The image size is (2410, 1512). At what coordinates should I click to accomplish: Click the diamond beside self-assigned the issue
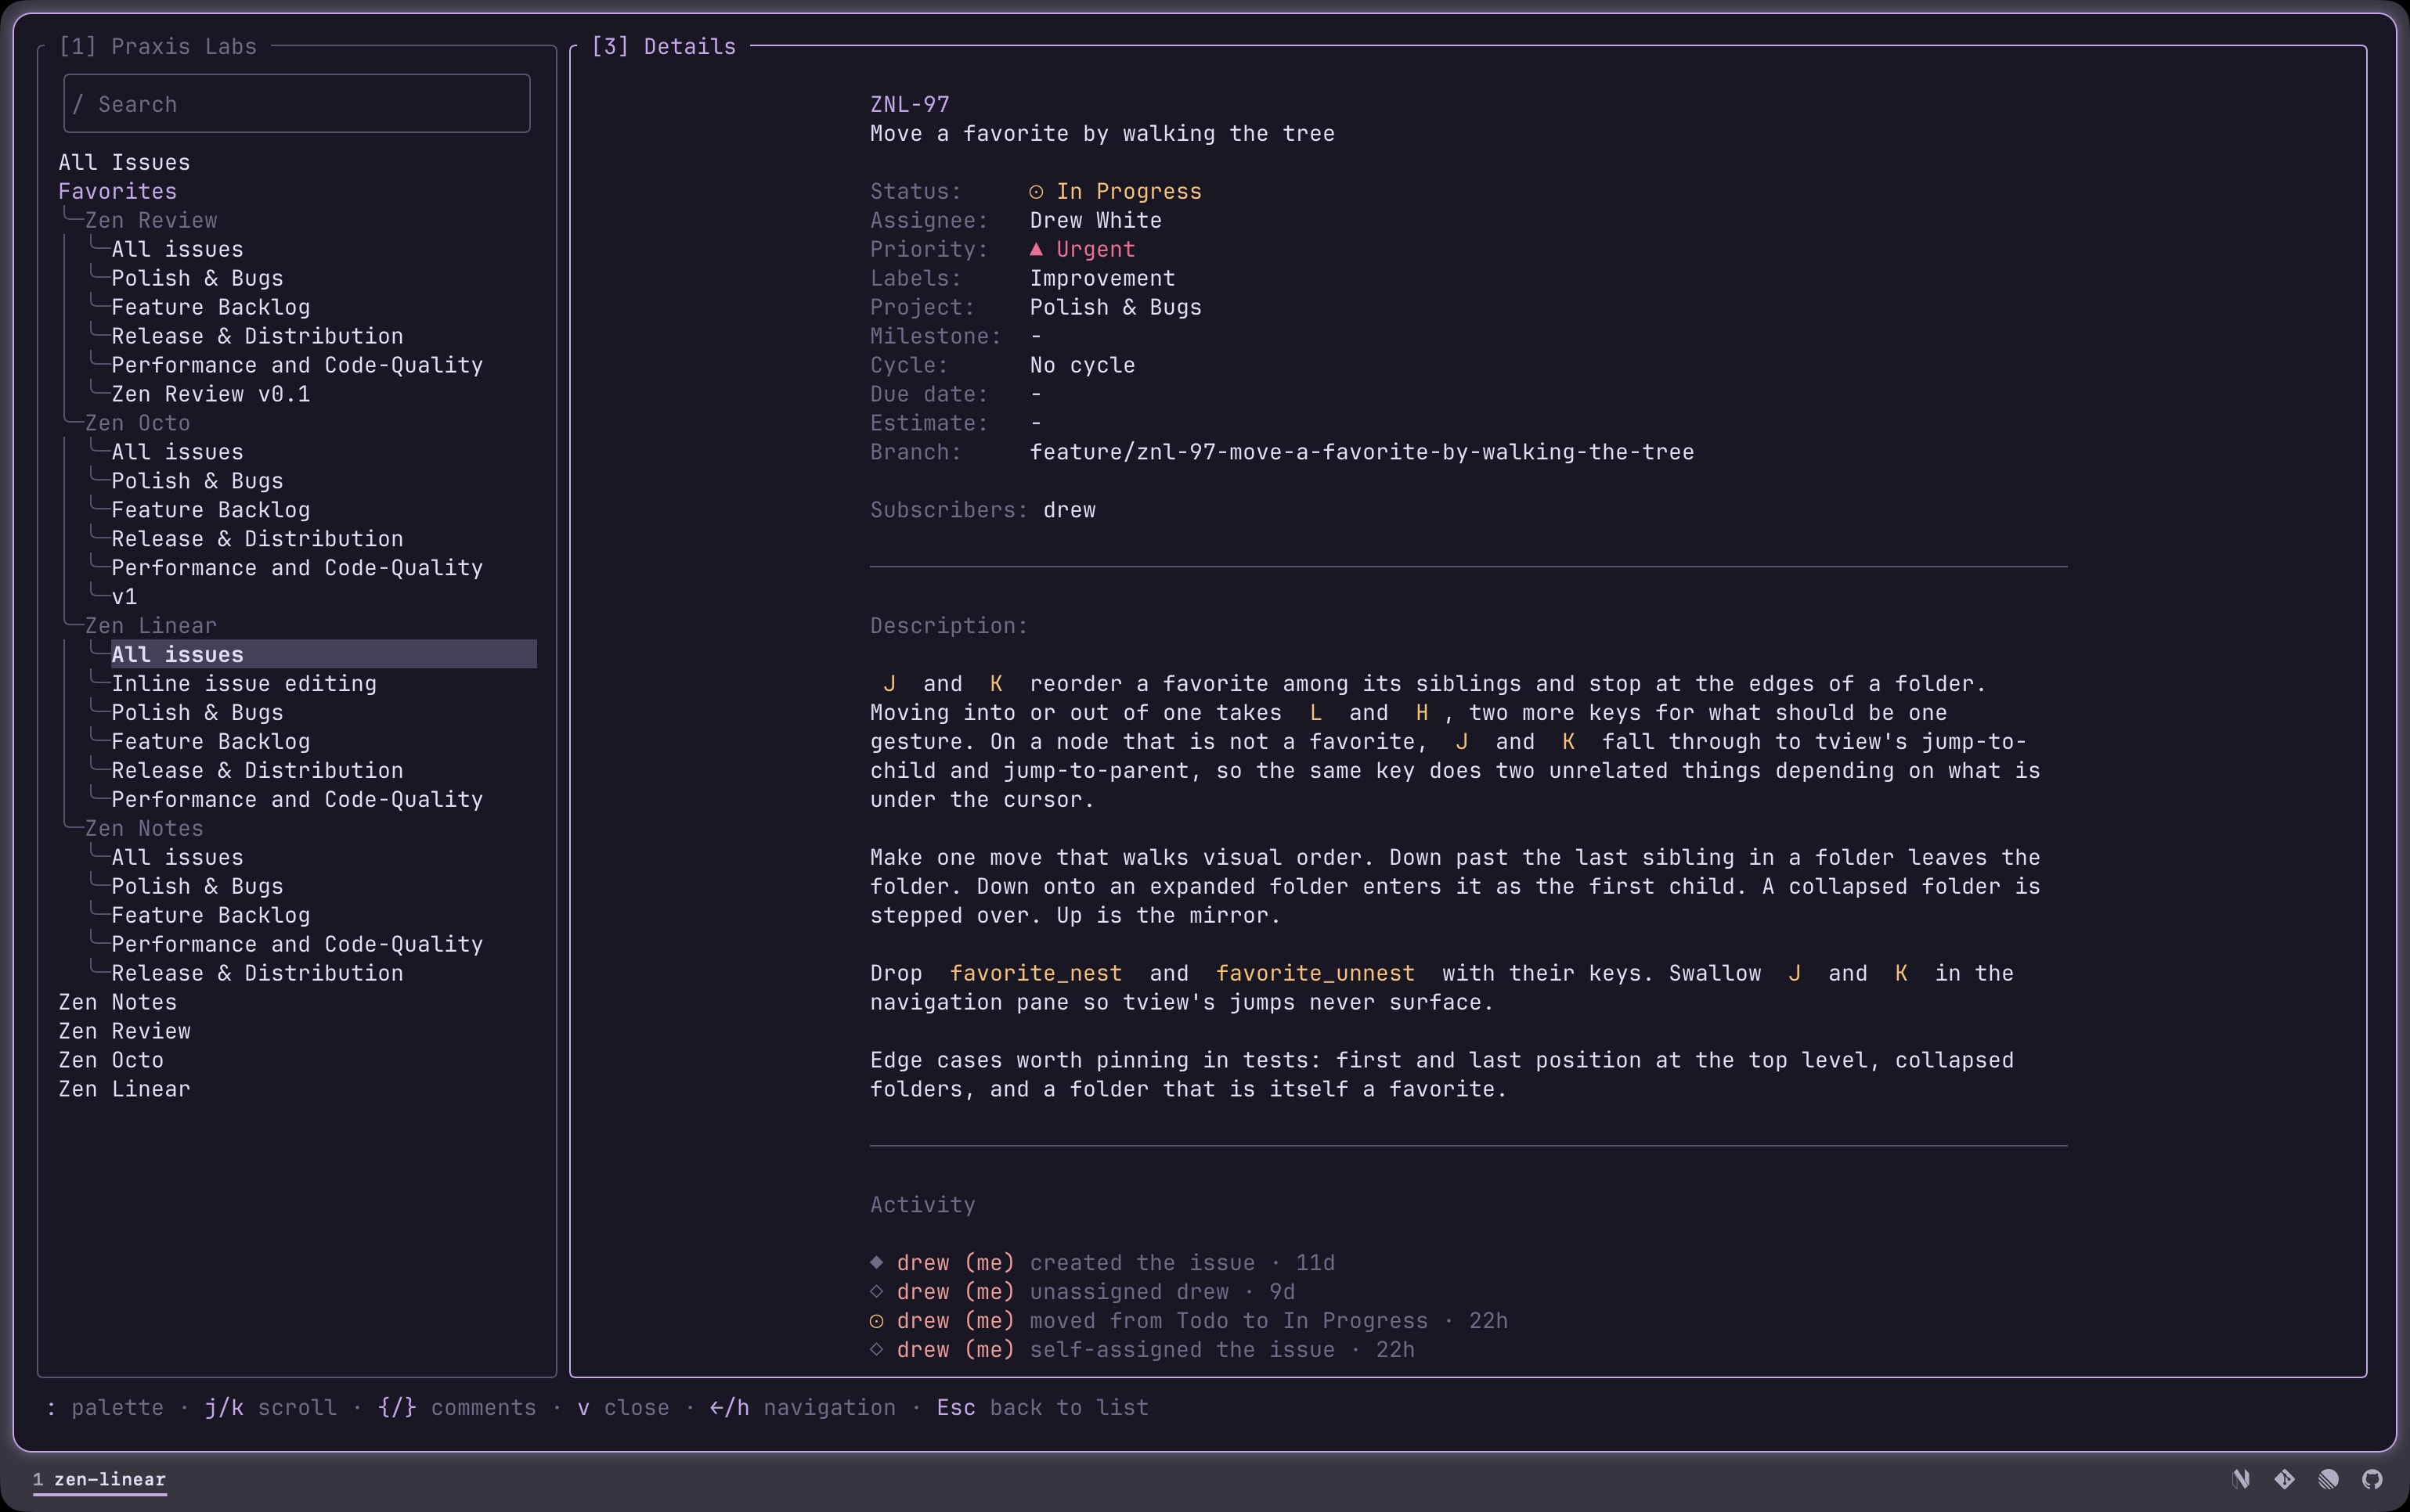tap(876, 1349)
